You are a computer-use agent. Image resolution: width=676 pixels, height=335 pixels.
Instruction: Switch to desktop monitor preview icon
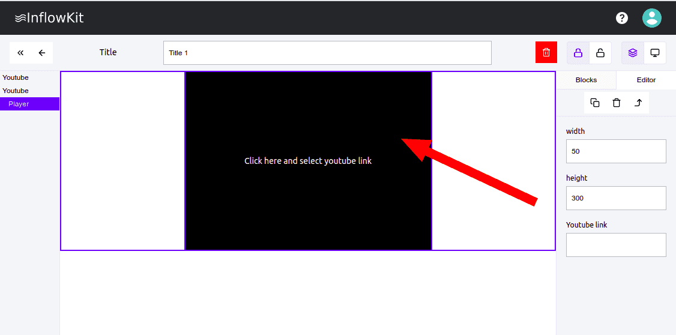[655, 53]
